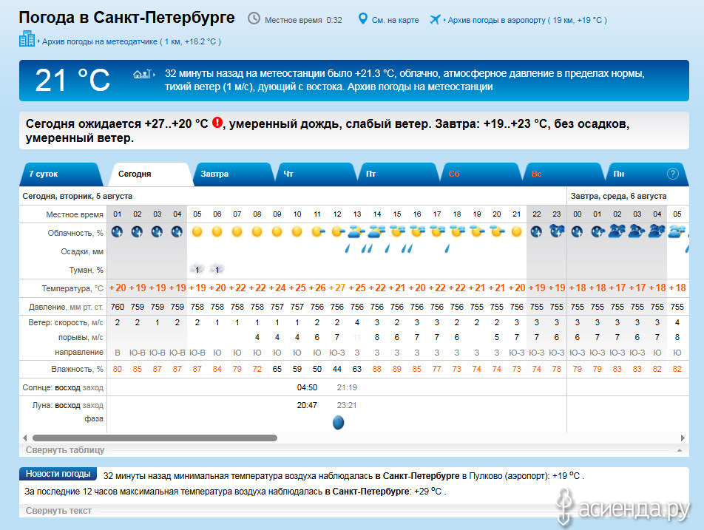Image resolution: width=704 pixels, height=530 pixels.
Task: Click the sunrise time '04:50'
Action: [x=307, y=387]
